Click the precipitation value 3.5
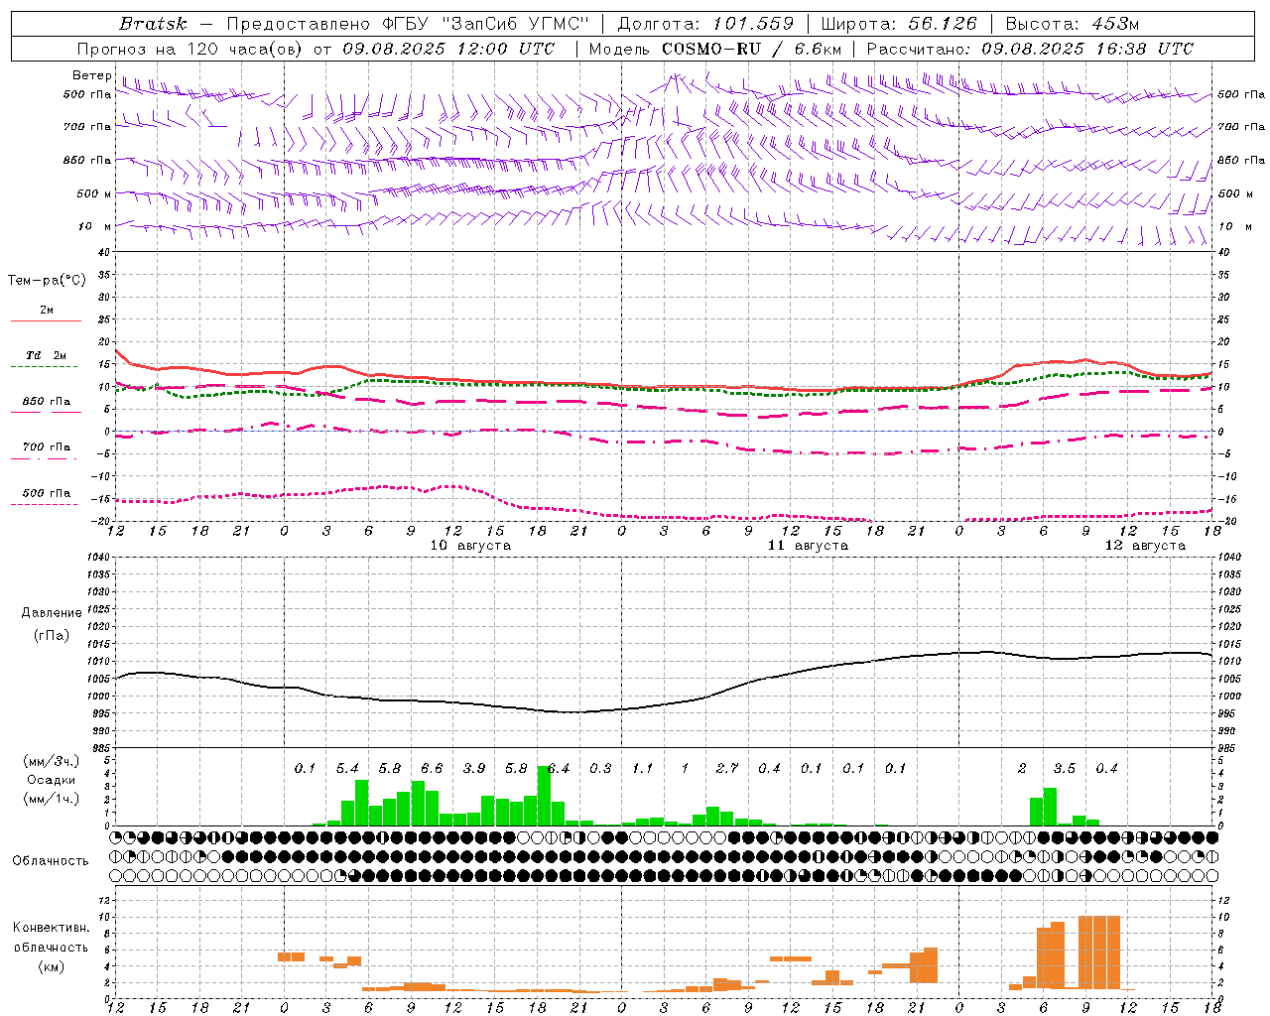This screenshot has width=1270, height=1016. coord(1065,768)
